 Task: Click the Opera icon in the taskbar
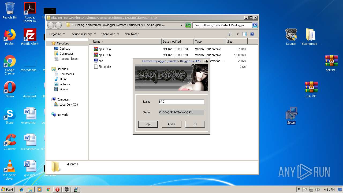[x=57, y=190]
